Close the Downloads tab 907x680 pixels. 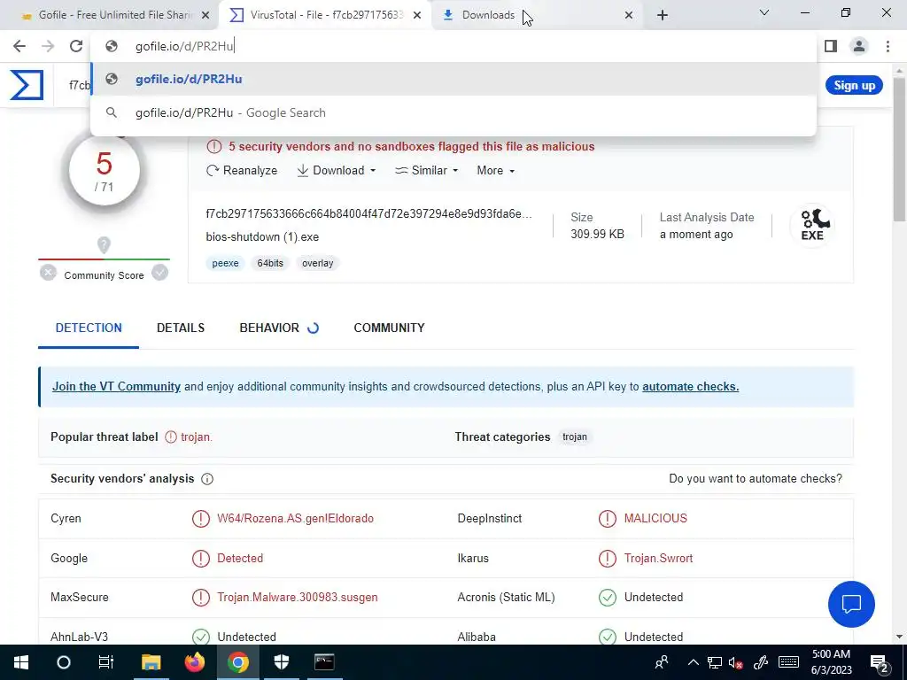point(629,16)
